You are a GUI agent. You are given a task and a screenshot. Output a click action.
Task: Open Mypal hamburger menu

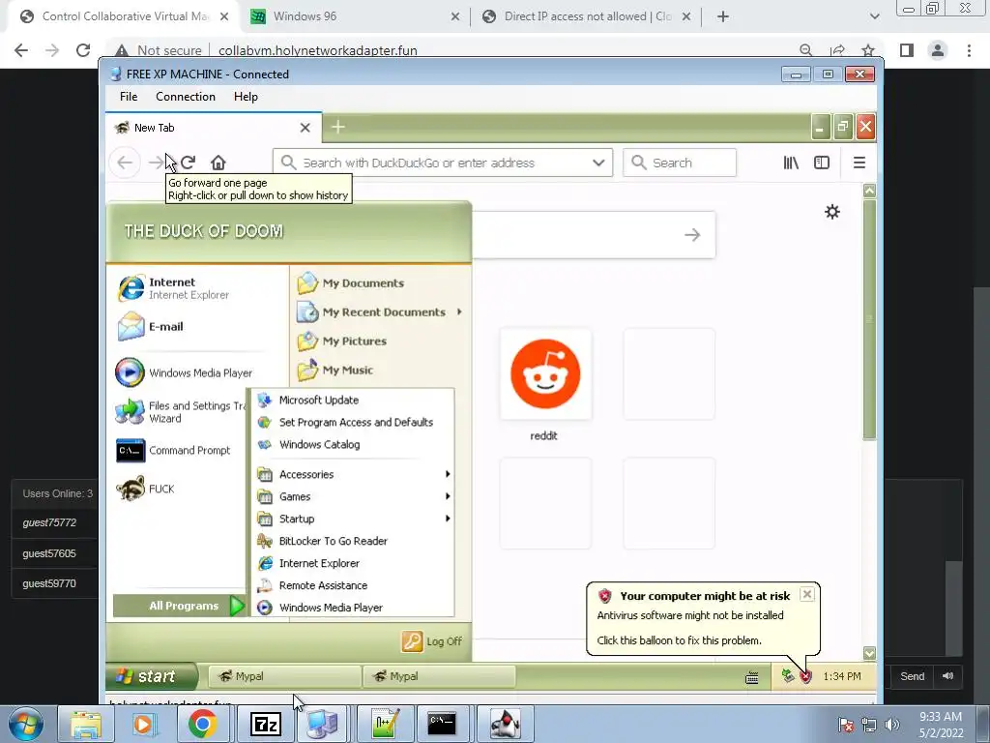(x=859, y=163)
